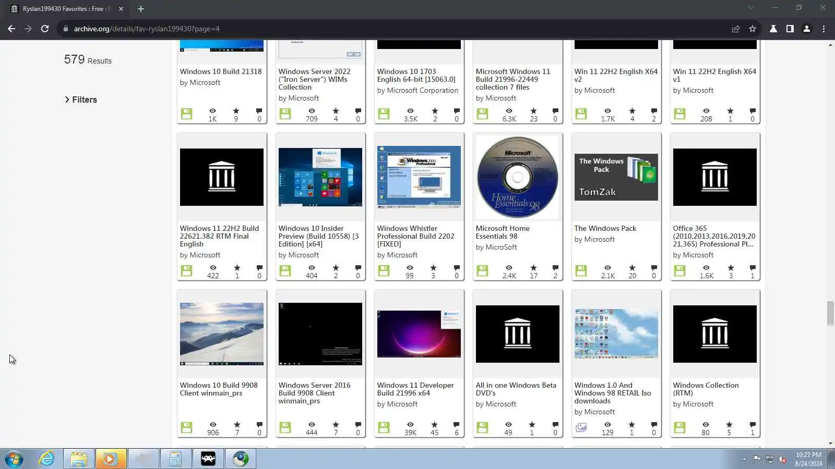The width and height of the screenshot is (835, 469).
Task: Click 'by MicroSoft' under Home Essentials 98
Action: coord(496,247)
